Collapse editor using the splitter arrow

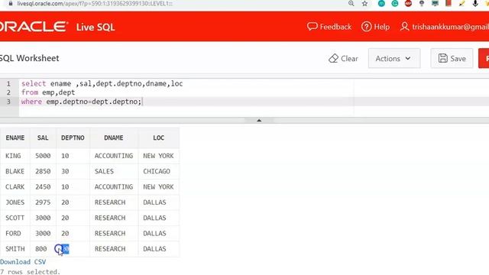(259, 121)
